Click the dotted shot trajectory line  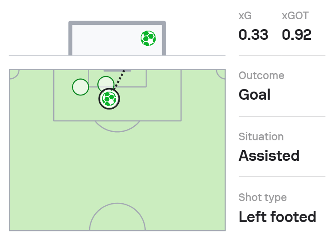pyautogui.click(x=120, y=79)
